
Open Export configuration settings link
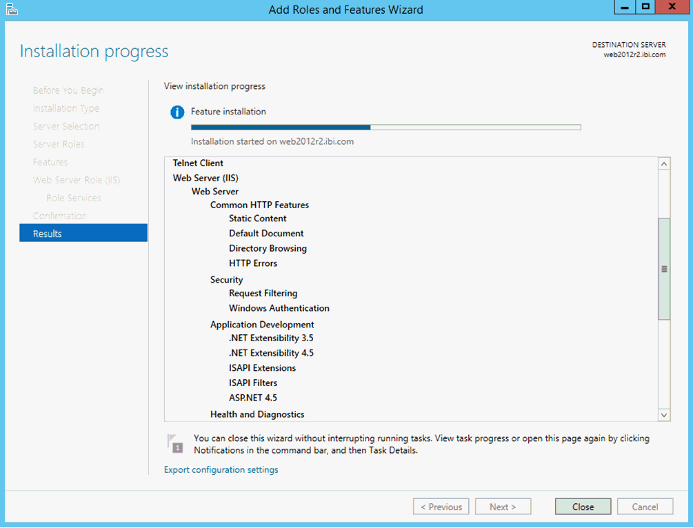(x=221, y=469)
